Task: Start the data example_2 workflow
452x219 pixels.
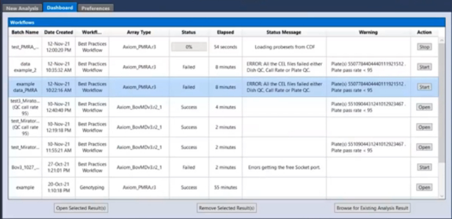Action: (x=425, y=67)
